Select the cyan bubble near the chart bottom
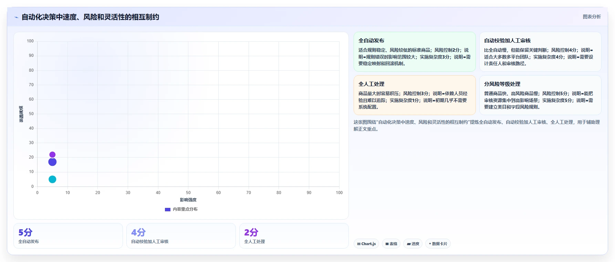Image resolution: width=615 pixels, height=262 pixels. [52, 179]
